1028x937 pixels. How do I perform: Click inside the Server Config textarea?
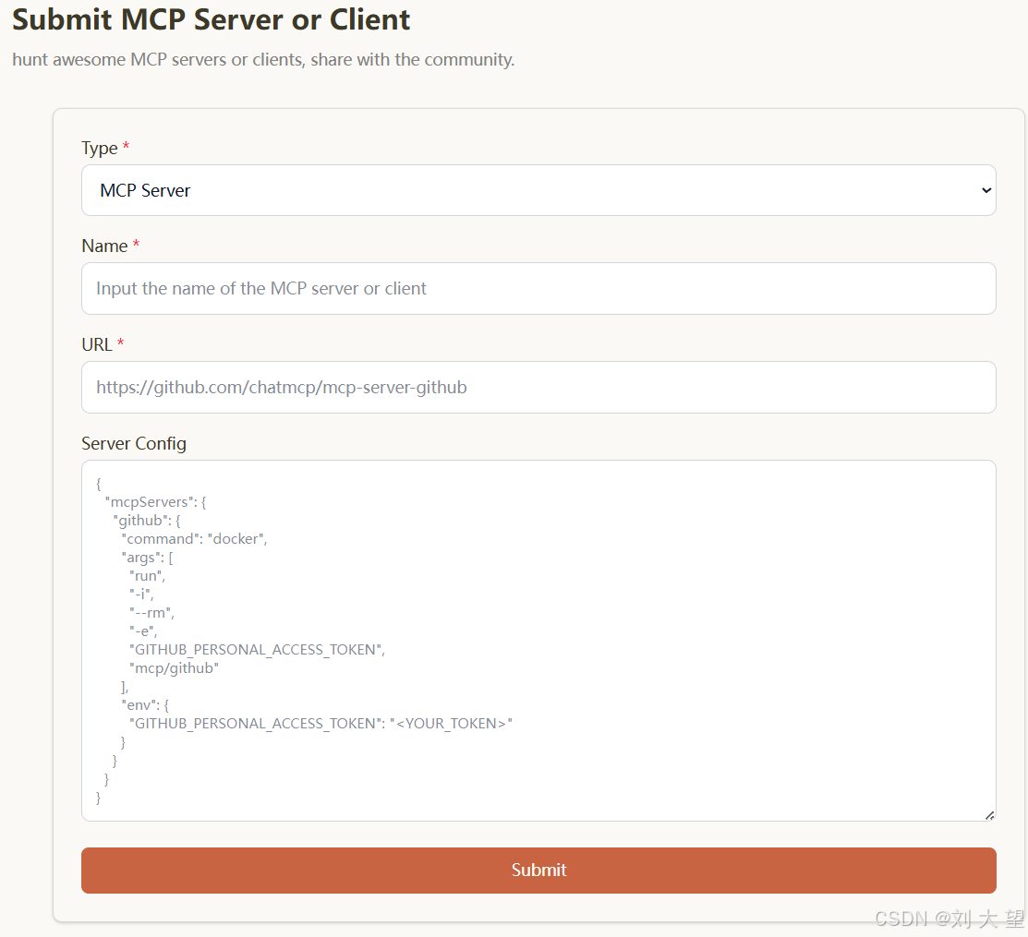click(538, 640)
